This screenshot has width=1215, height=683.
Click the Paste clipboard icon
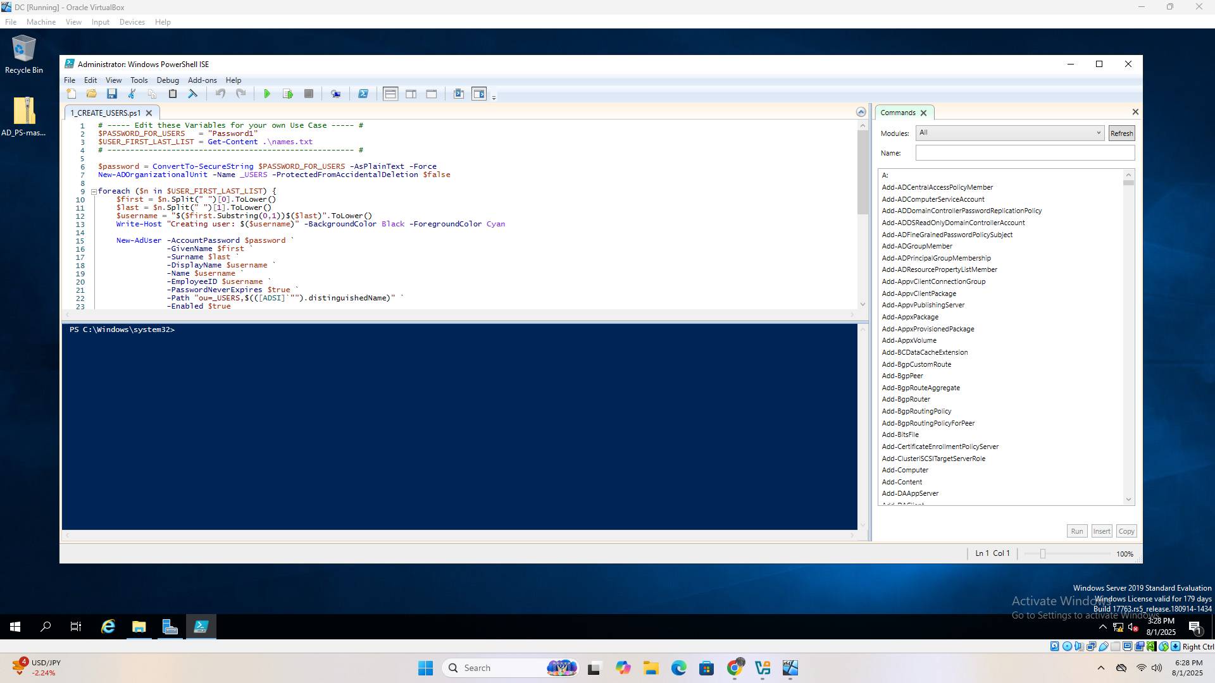[x=172, y=94]
